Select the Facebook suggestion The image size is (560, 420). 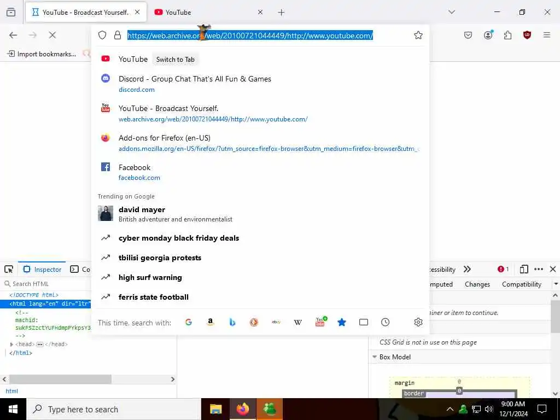coord(260,172)
